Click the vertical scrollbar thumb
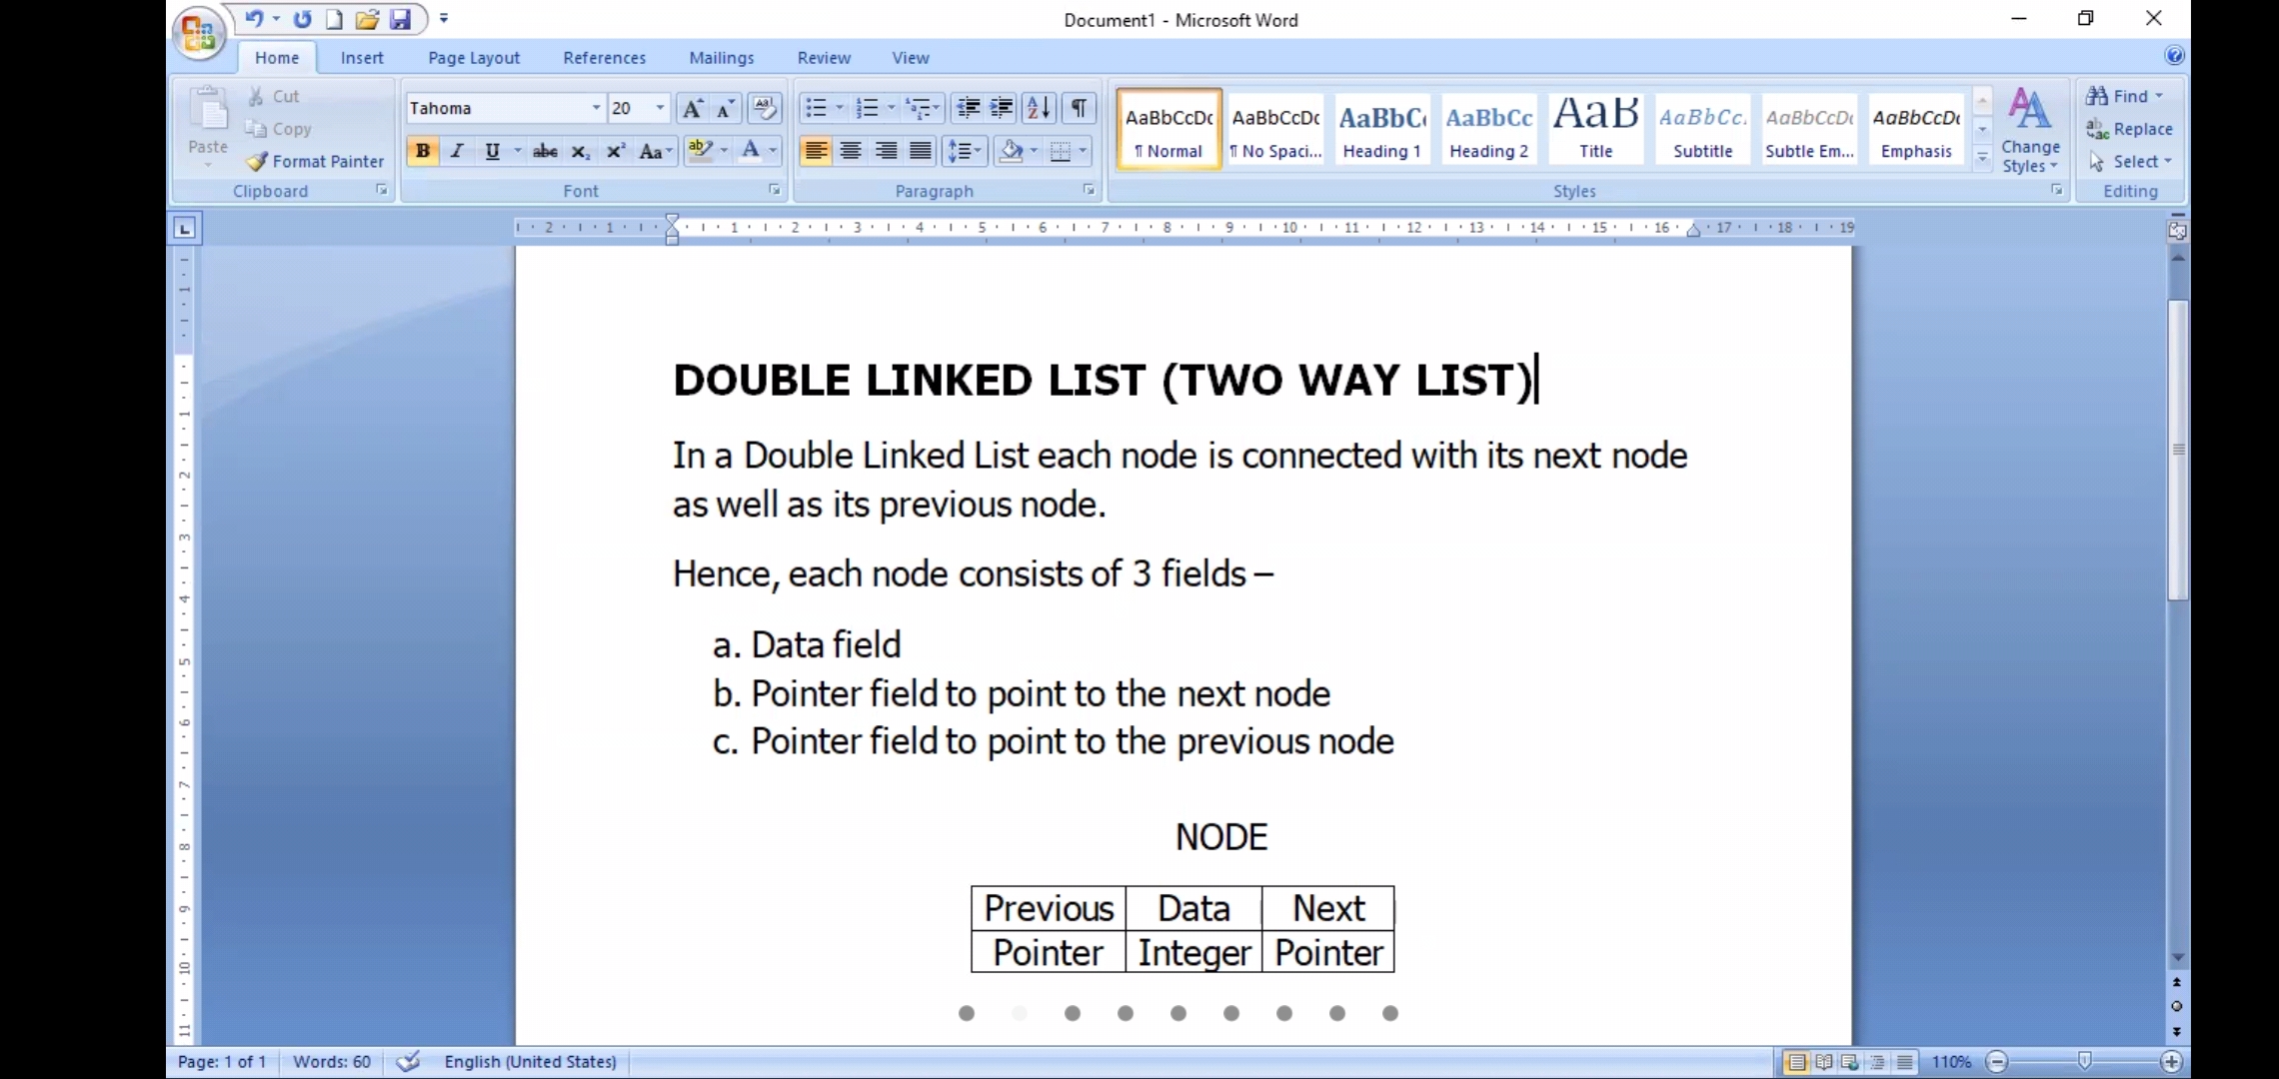Image resolution: width=2279 pixels, height=1079 pixels. point(2178,450)
